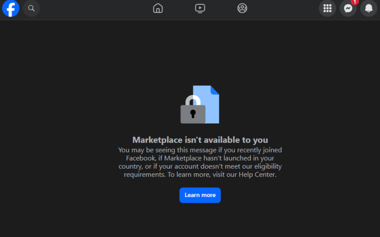Image resolution: width=380 pixels, height=237 pixels.
Task: Open Messenger chats icon
Action: coord(348,8)
